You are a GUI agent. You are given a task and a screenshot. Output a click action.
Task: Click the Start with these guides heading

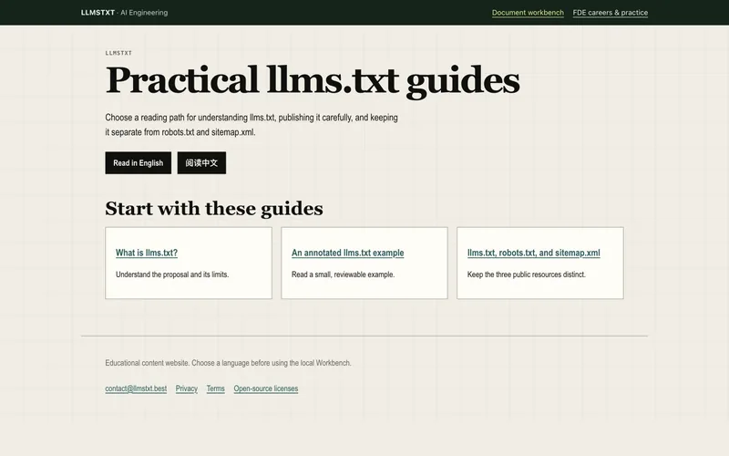pyautogui.click(x=214, y=209)
